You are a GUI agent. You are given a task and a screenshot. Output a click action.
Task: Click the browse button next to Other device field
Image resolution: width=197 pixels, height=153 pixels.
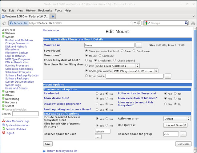point(168,76)
